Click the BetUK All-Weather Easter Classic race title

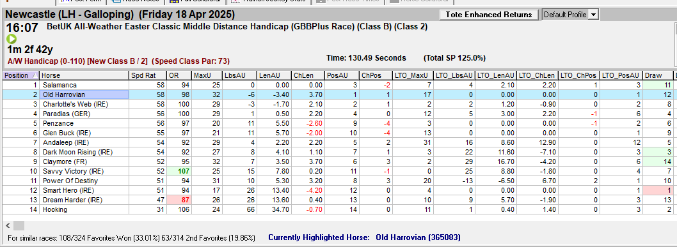pos(237,27)
